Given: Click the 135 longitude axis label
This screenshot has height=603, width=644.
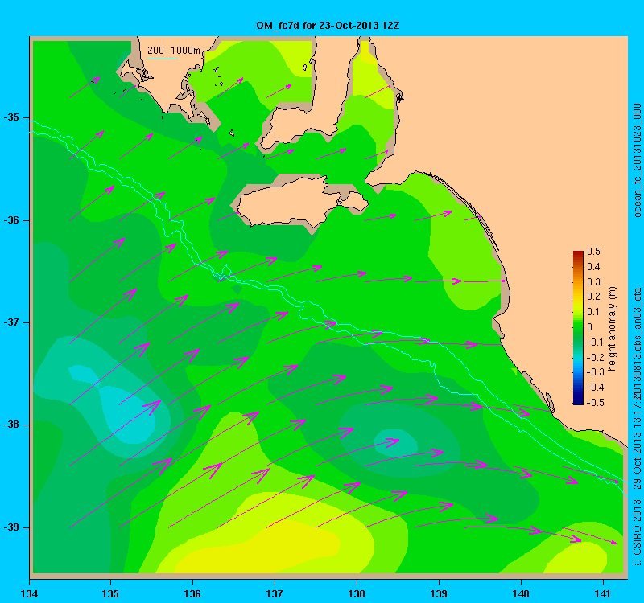Looking at the screenshot, I should click(x=110, y=593).
